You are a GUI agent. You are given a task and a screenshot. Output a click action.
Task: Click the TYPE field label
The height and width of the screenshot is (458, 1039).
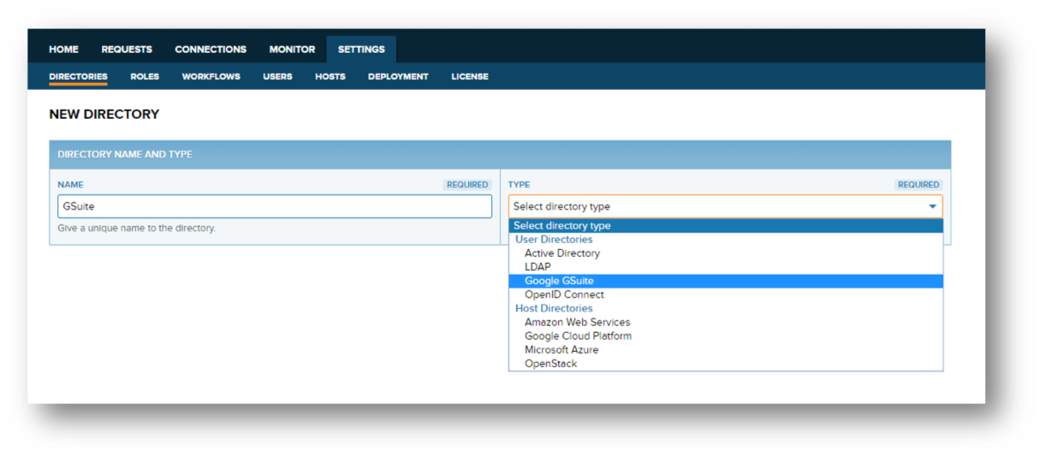click(x=519, y=185)
